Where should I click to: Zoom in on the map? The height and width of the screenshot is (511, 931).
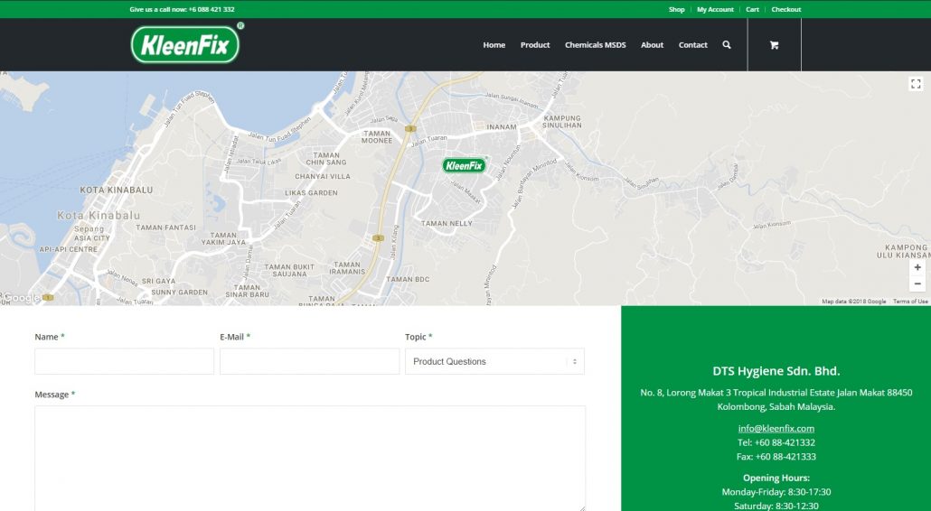(x=917, y=268)
